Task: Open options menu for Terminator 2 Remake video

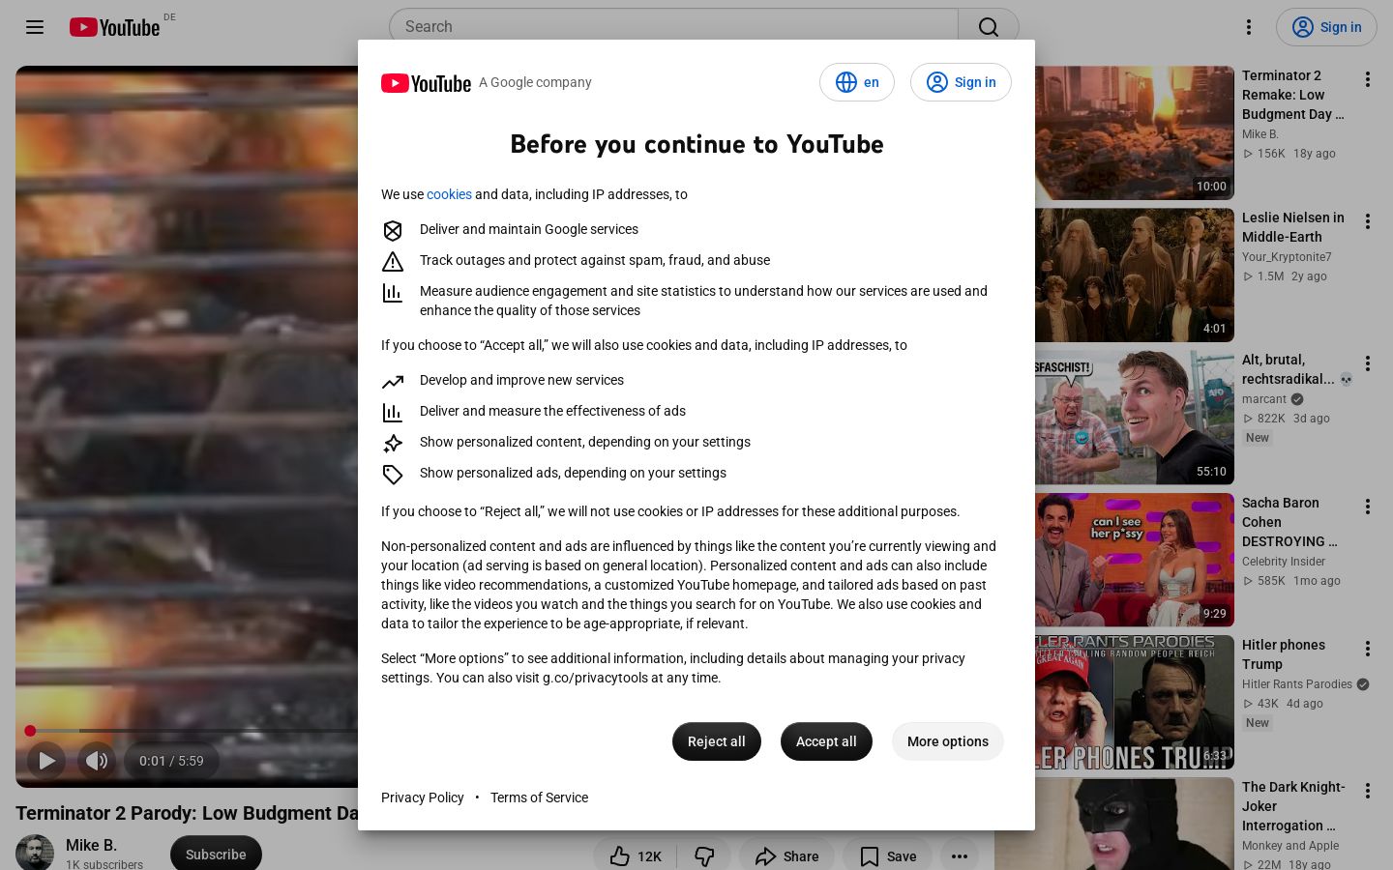Action: pyautogui.click(x=1368, y=79)
